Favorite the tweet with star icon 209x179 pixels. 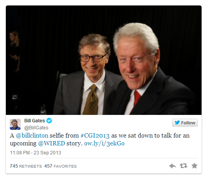tap(195, 166)
